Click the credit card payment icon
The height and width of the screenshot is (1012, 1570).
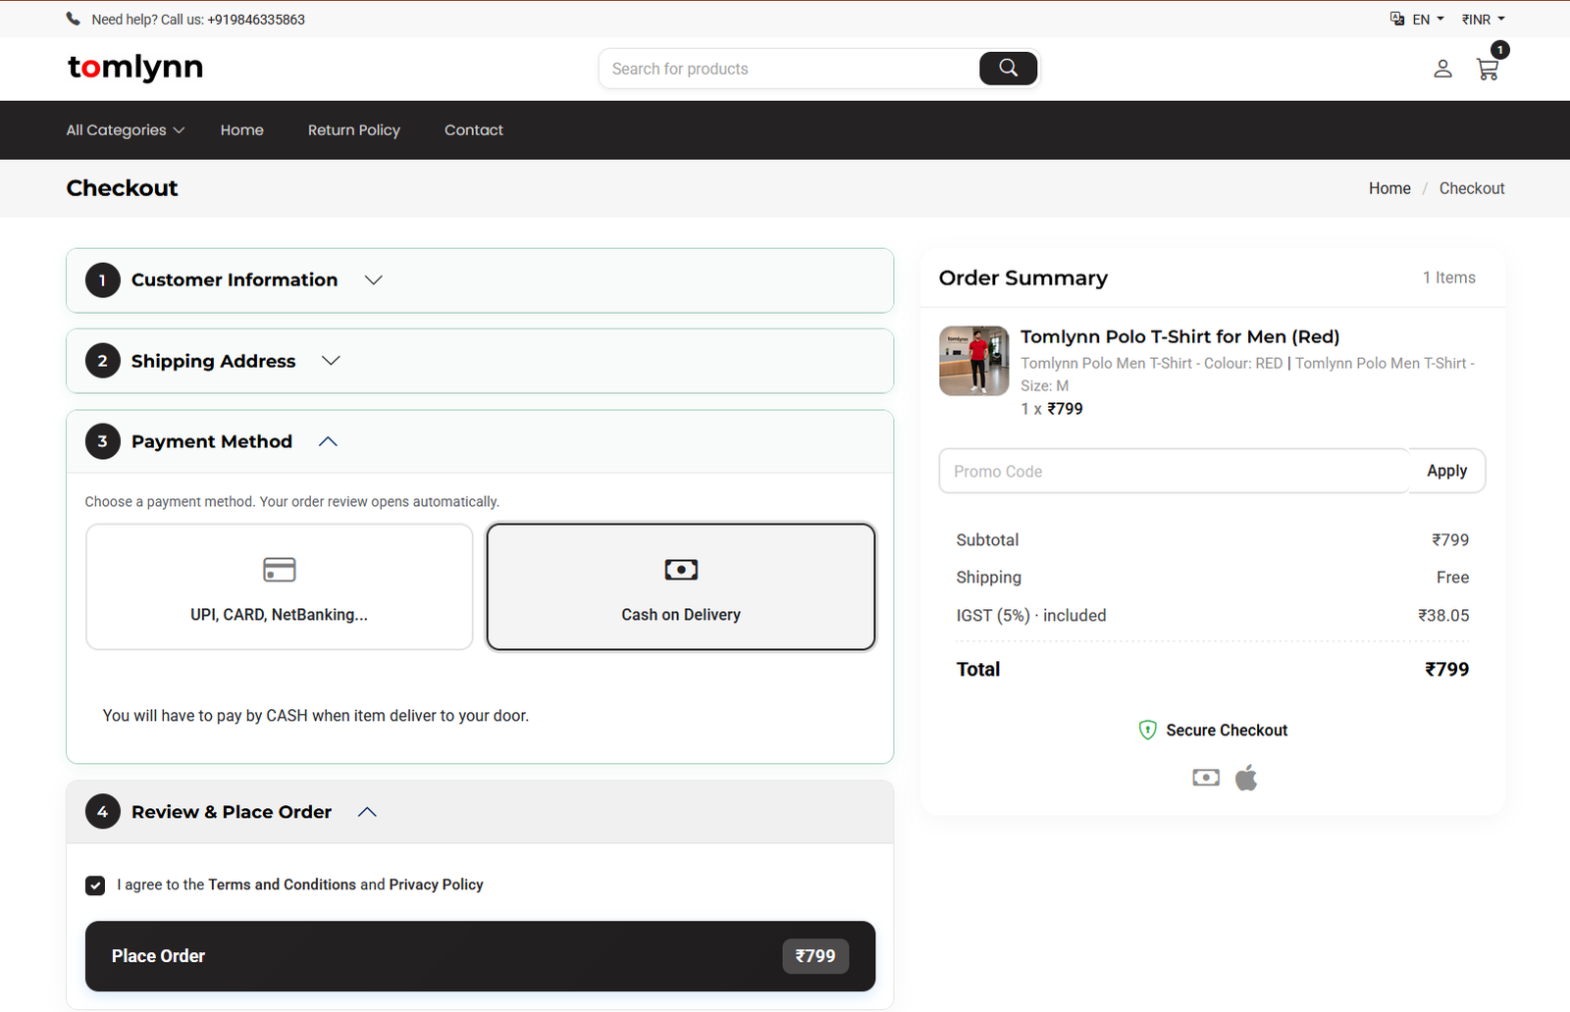[x=280, y=570]
